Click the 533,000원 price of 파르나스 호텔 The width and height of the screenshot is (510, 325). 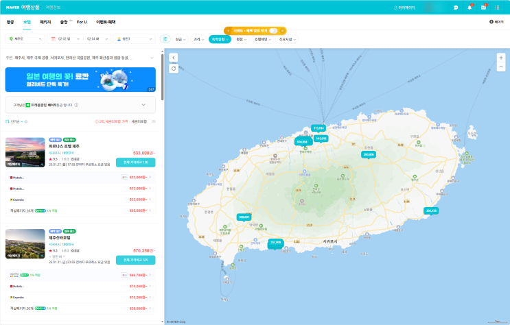[144, 153]
